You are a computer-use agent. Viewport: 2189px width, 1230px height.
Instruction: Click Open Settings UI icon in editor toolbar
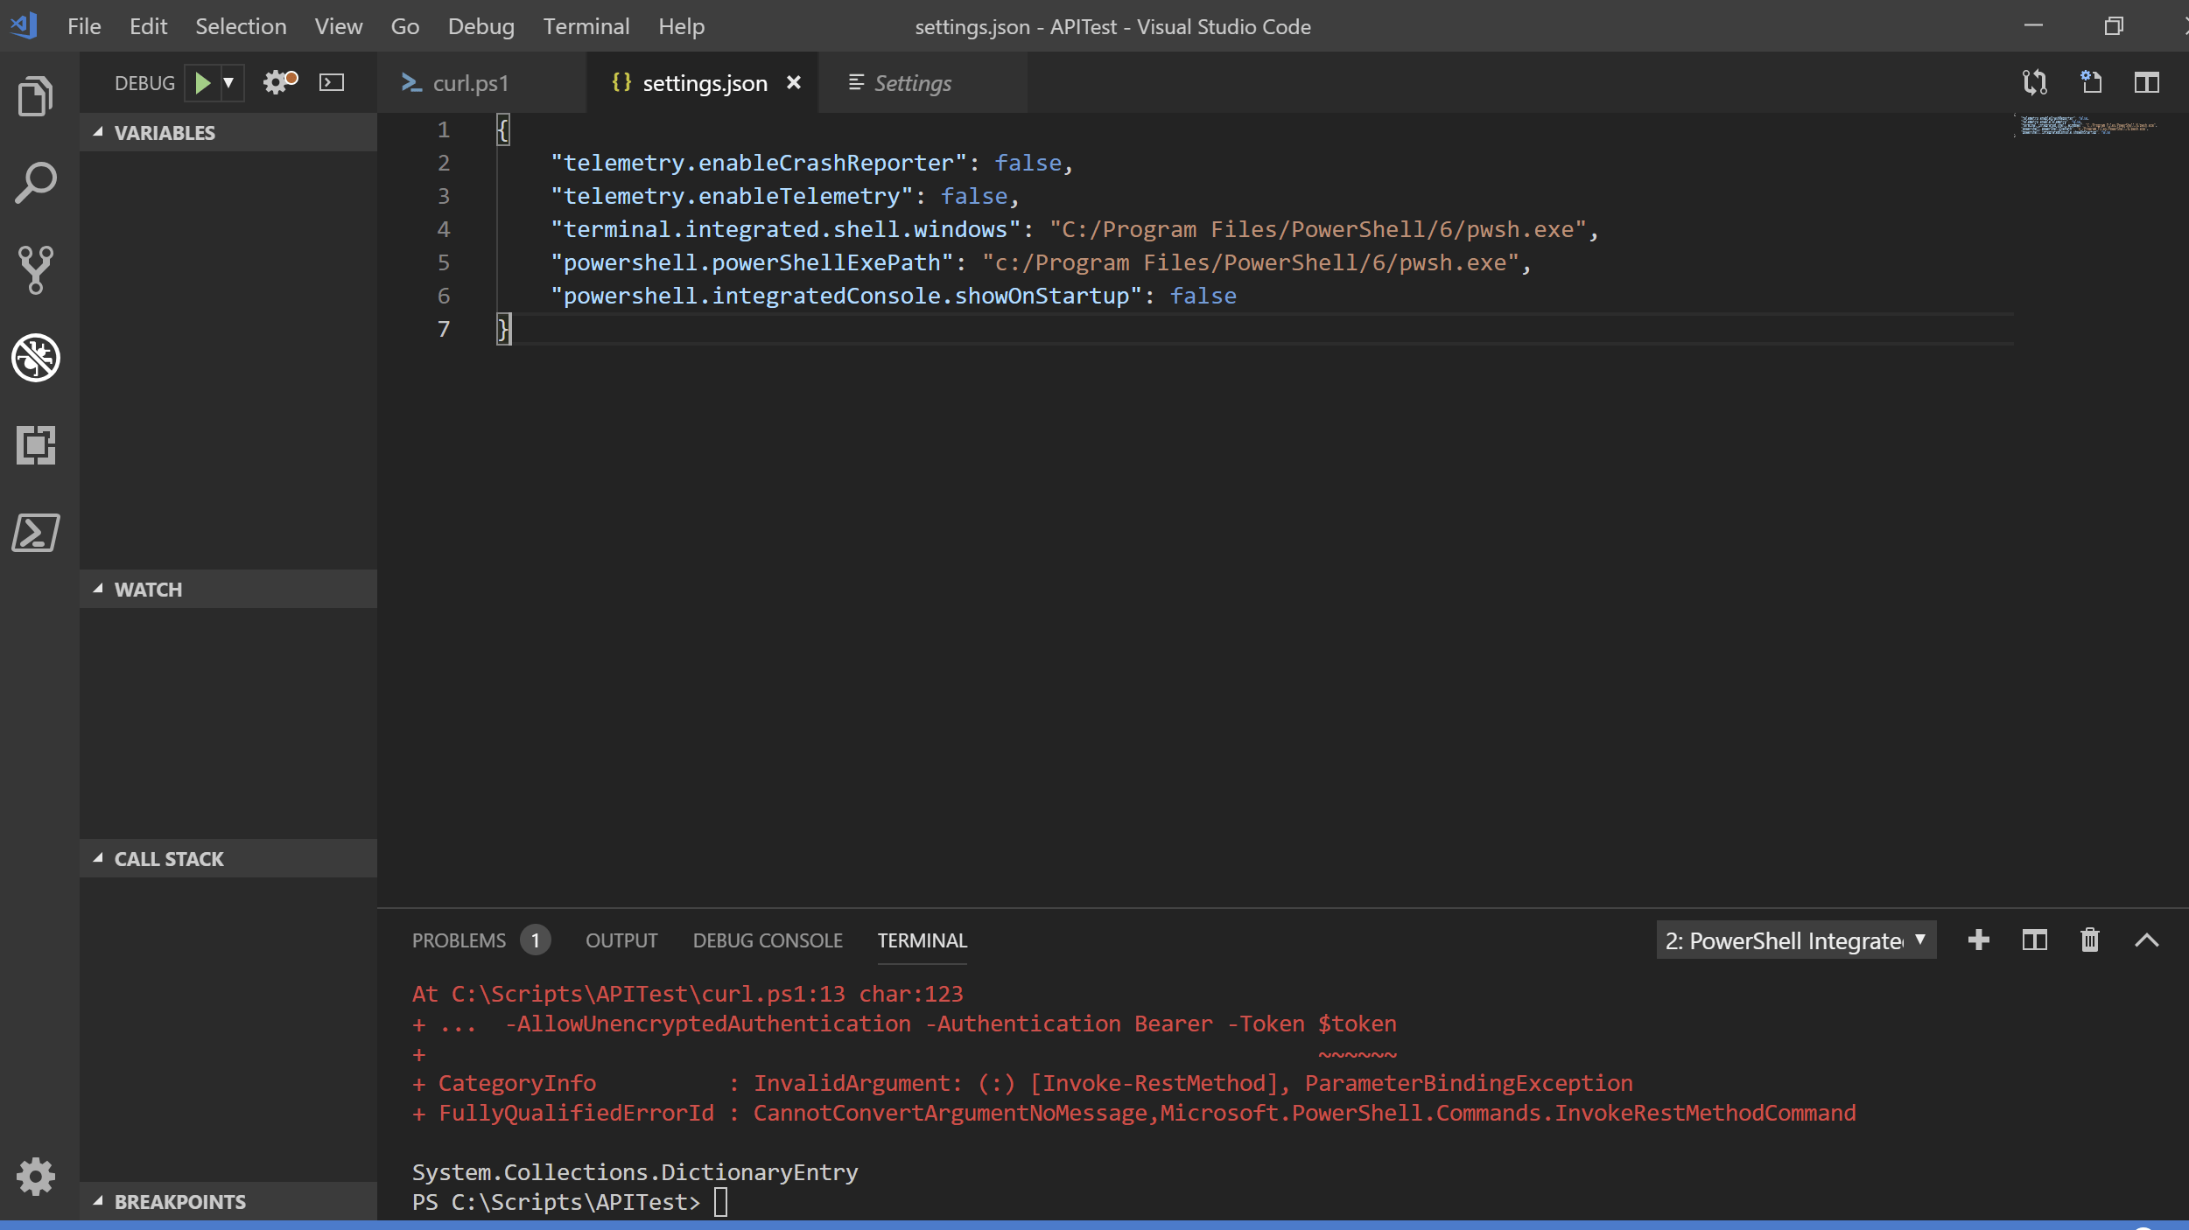(2091, 82)
